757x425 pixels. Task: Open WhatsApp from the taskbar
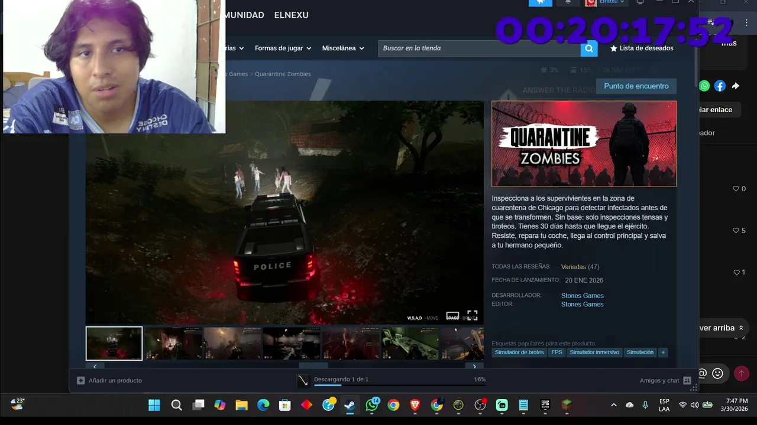click(x=372, y=405)
